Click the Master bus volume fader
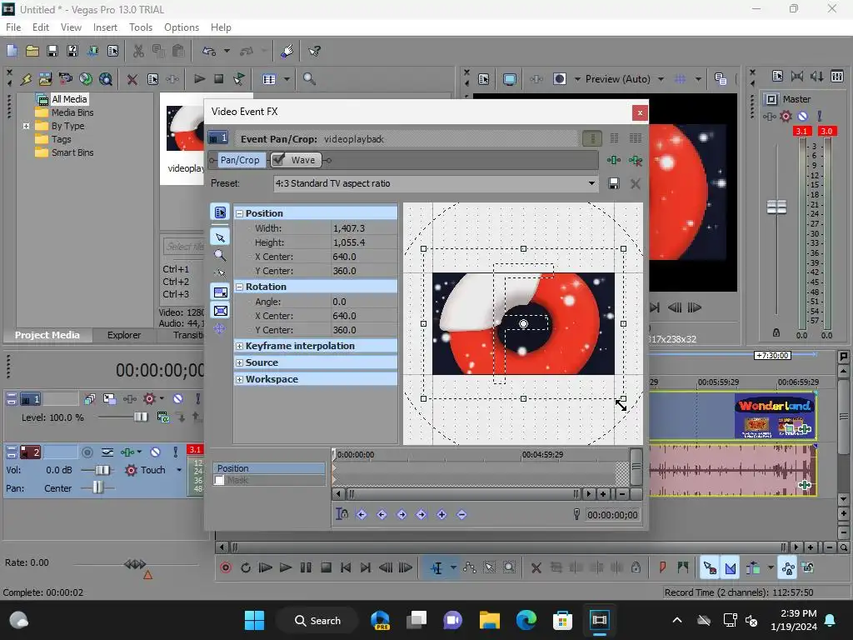 (x=776, y=207)
